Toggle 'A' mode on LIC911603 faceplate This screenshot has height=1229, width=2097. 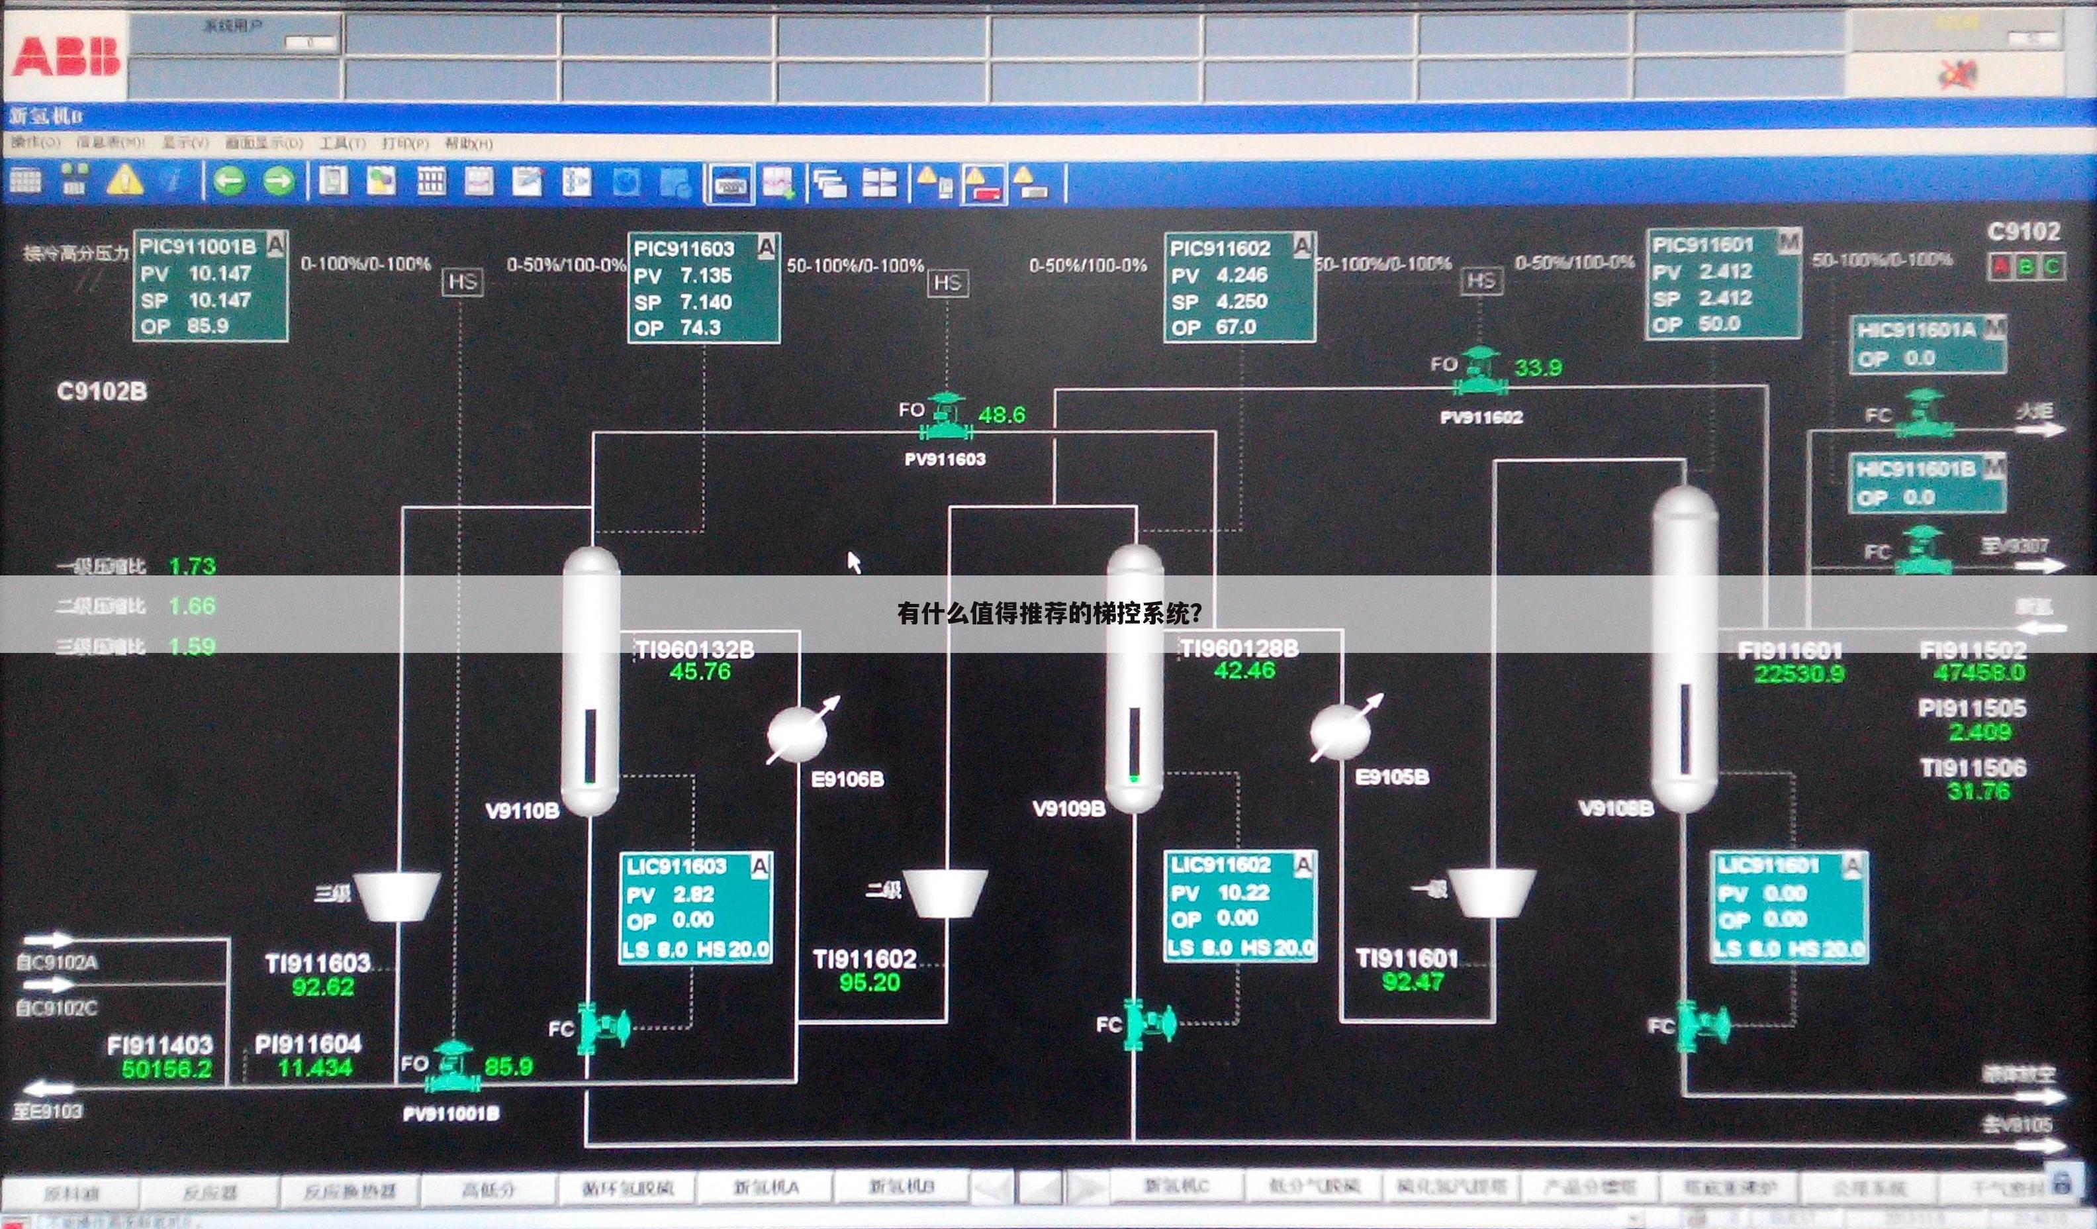pos(760,867)
